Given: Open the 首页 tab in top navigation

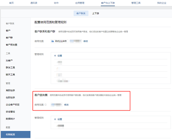Looking at the screenshot, I should (x=11, y=3).
